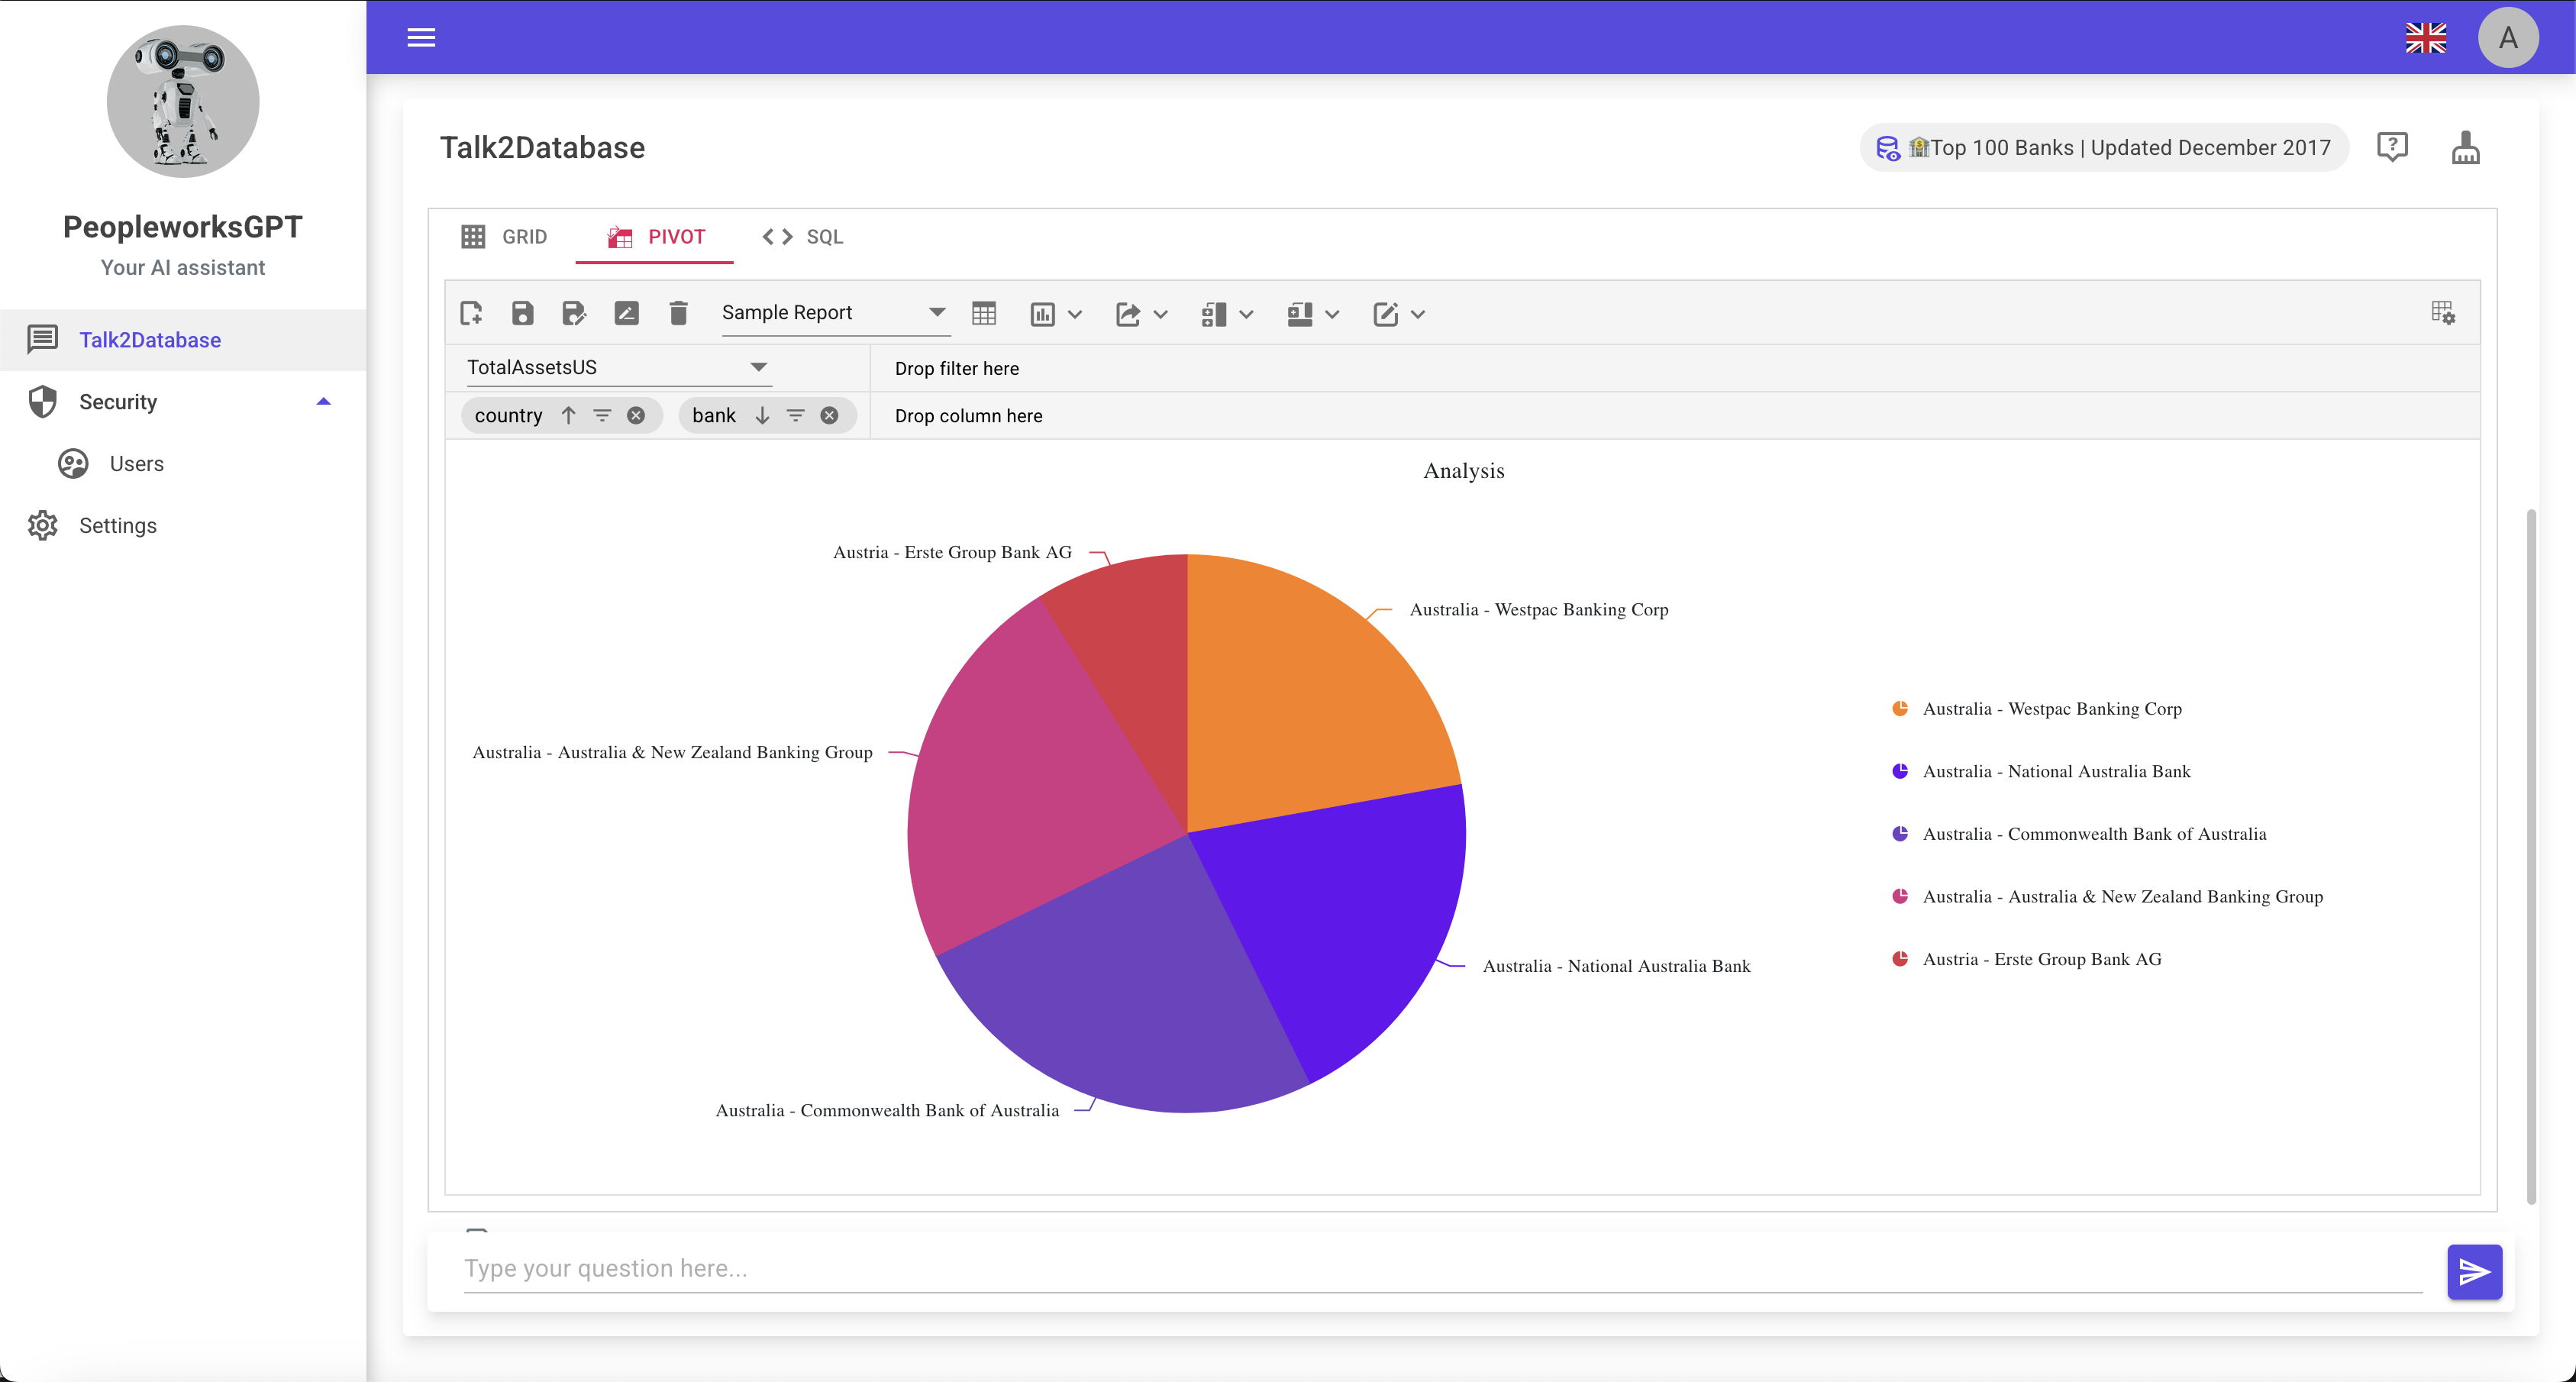The image size is (2576, 1382).
Task: Toggle Commonwealth Bank of Australia legend entry
Action: pos(2080,834)
